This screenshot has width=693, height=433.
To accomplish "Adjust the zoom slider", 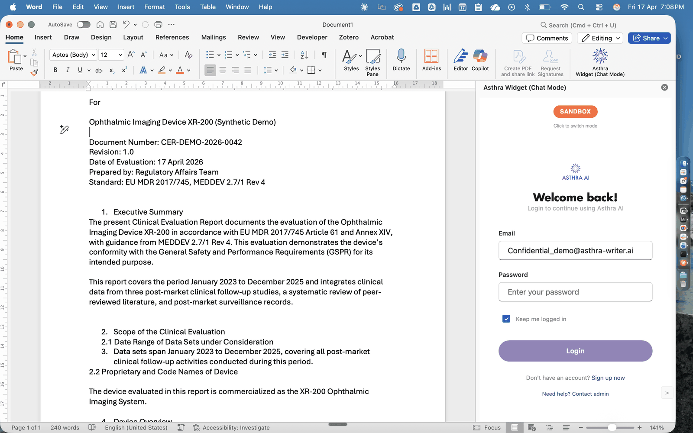I will click(612, 427).
